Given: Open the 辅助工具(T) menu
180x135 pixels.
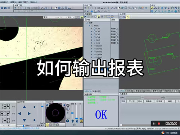Looking at the screenshot, I should [x=23, y=2].
